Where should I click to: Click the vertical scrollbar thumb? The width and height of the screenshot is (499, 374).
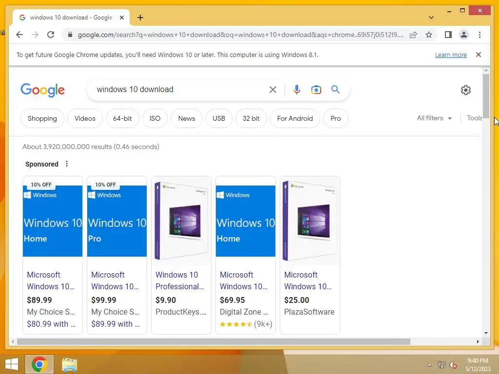[486, 96]
